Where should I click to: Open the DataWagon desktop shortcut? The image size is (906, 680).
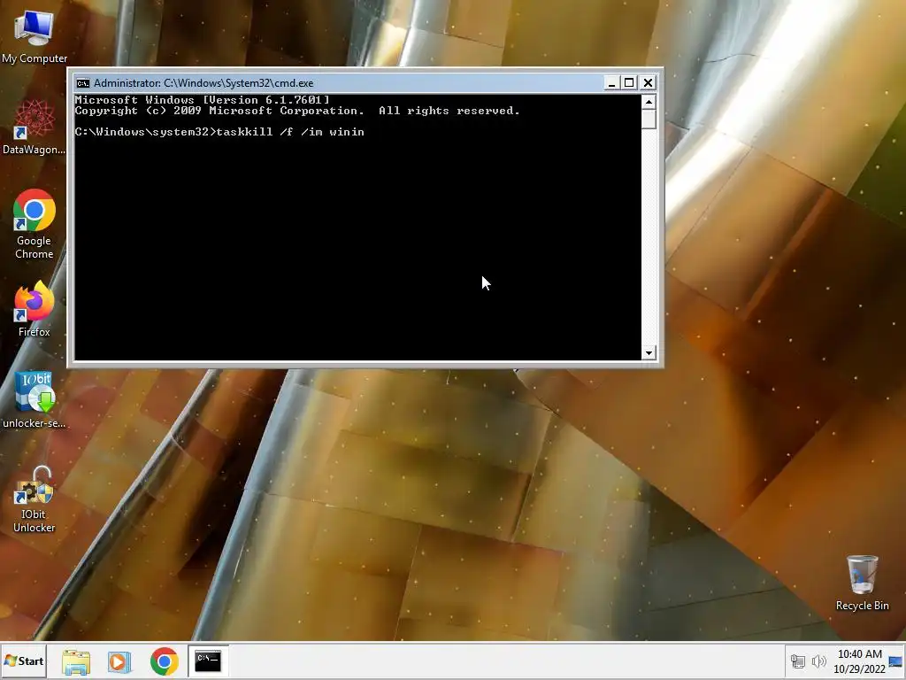[35, 127]
